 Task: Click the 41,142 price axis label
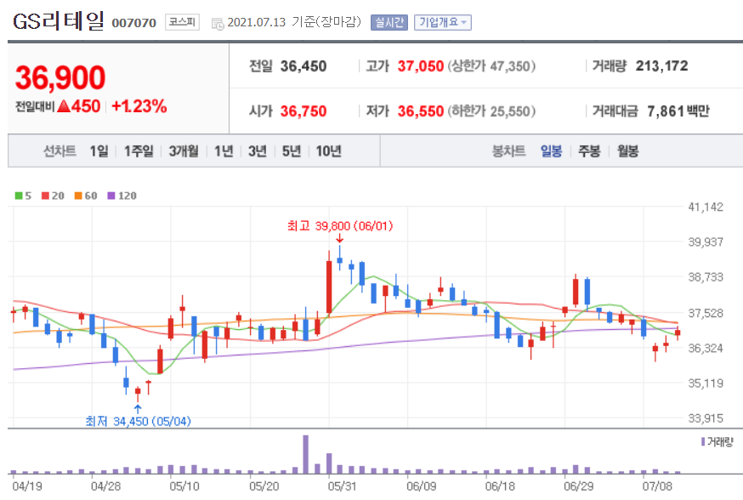[706, 207]
